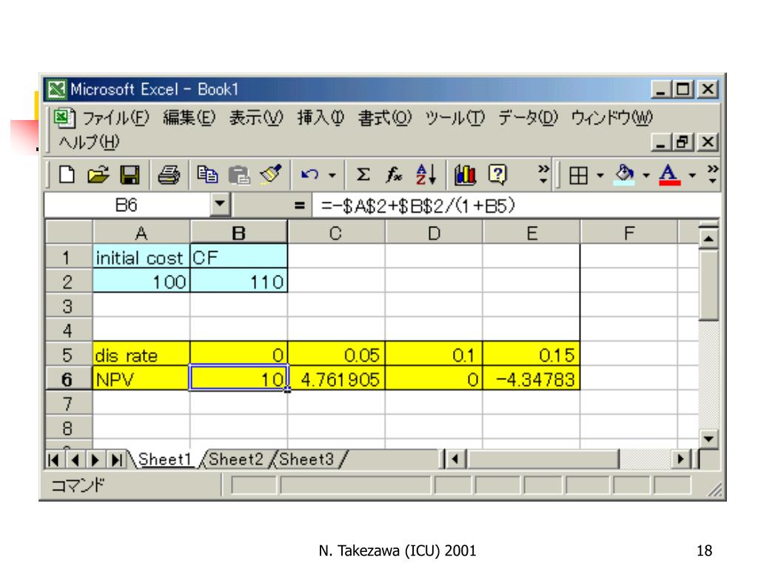The width and height of the screenshot is (758, 569).
Task: Print using the printer icon
Action: coord(169,175)
